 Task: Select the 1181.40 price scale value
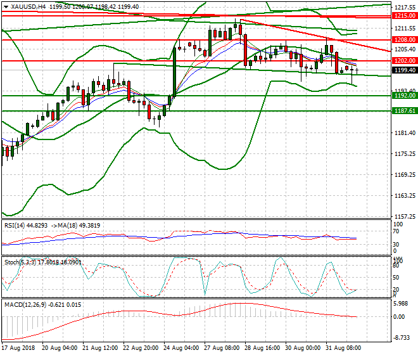point(405,133)
